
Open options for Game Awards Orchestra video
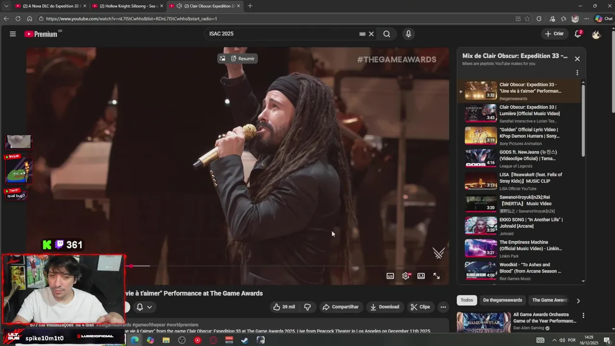(583, 316)
